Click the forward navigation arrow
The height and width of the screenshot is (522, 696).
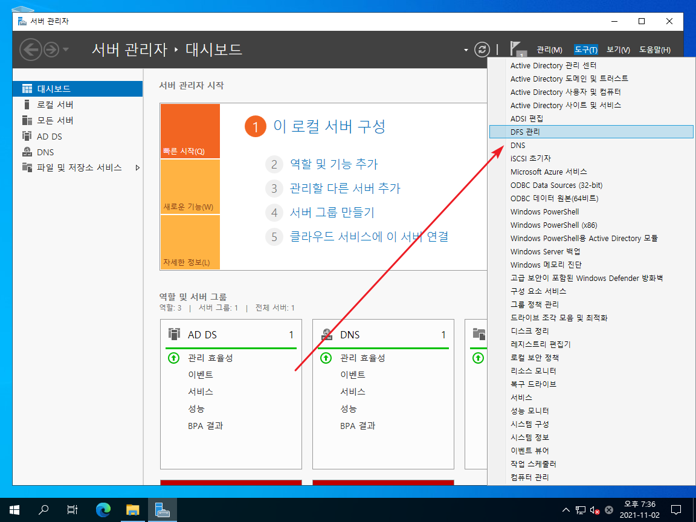pyautogui.click(x=51, y=50)
